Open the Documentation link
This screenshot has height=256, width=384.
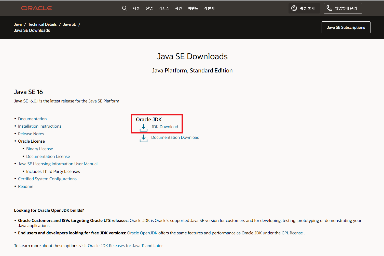32,119
